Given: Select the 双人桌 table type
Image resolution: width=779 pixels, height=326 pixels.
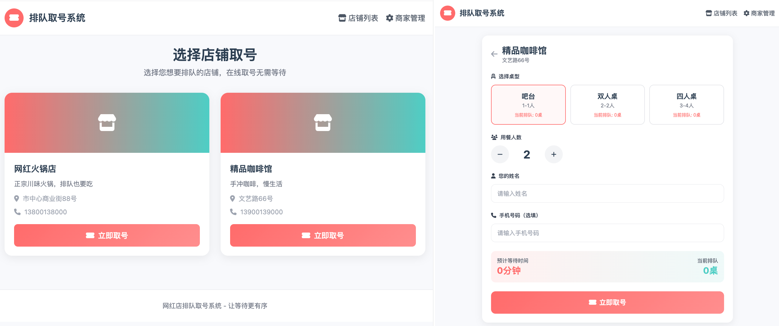Looking at the screenshot, I should [607, 105].
